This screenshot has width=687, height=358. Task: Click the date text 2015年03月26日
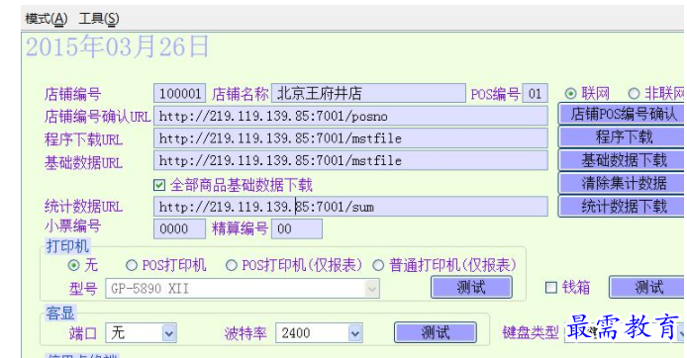click(118, 46)
